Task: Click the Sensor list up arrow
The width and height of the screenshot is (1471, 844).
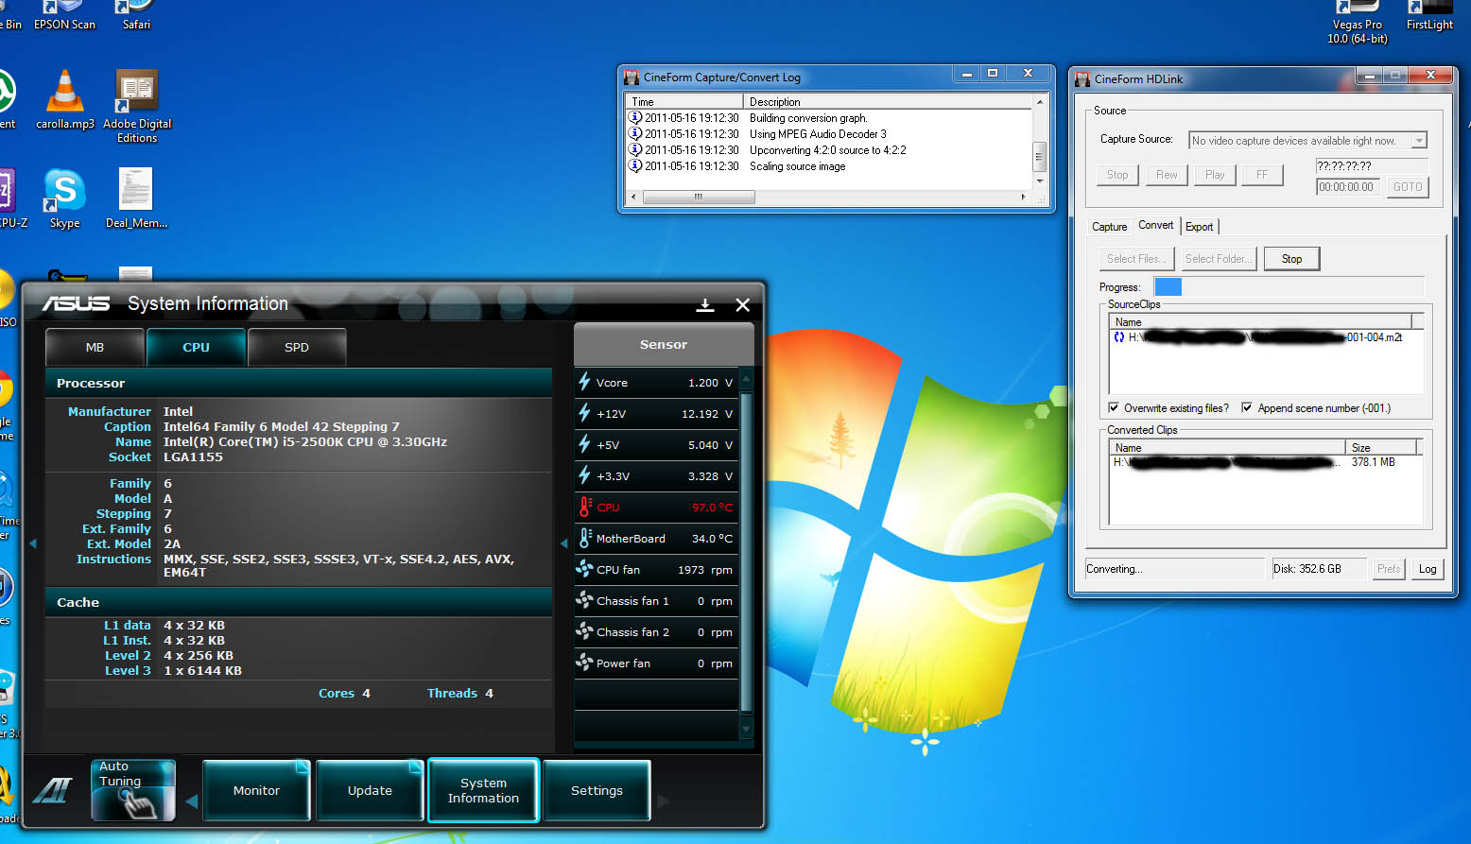Action: pyautogui.click(x=746, y=379)
